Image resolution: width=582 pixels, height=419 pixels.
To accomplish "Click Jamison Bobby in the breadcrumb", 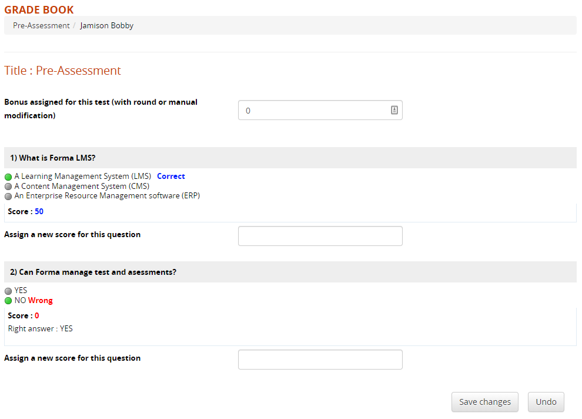I will (106, 25).
